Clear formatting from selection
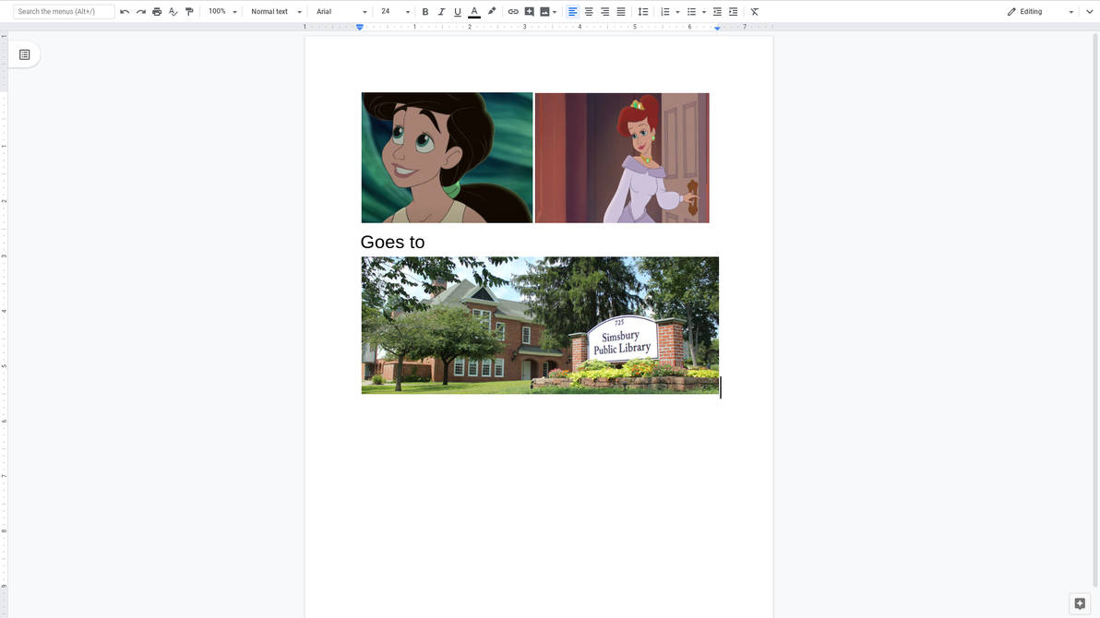Screen dimensions: 1100x618 click(x=755, y=12)
